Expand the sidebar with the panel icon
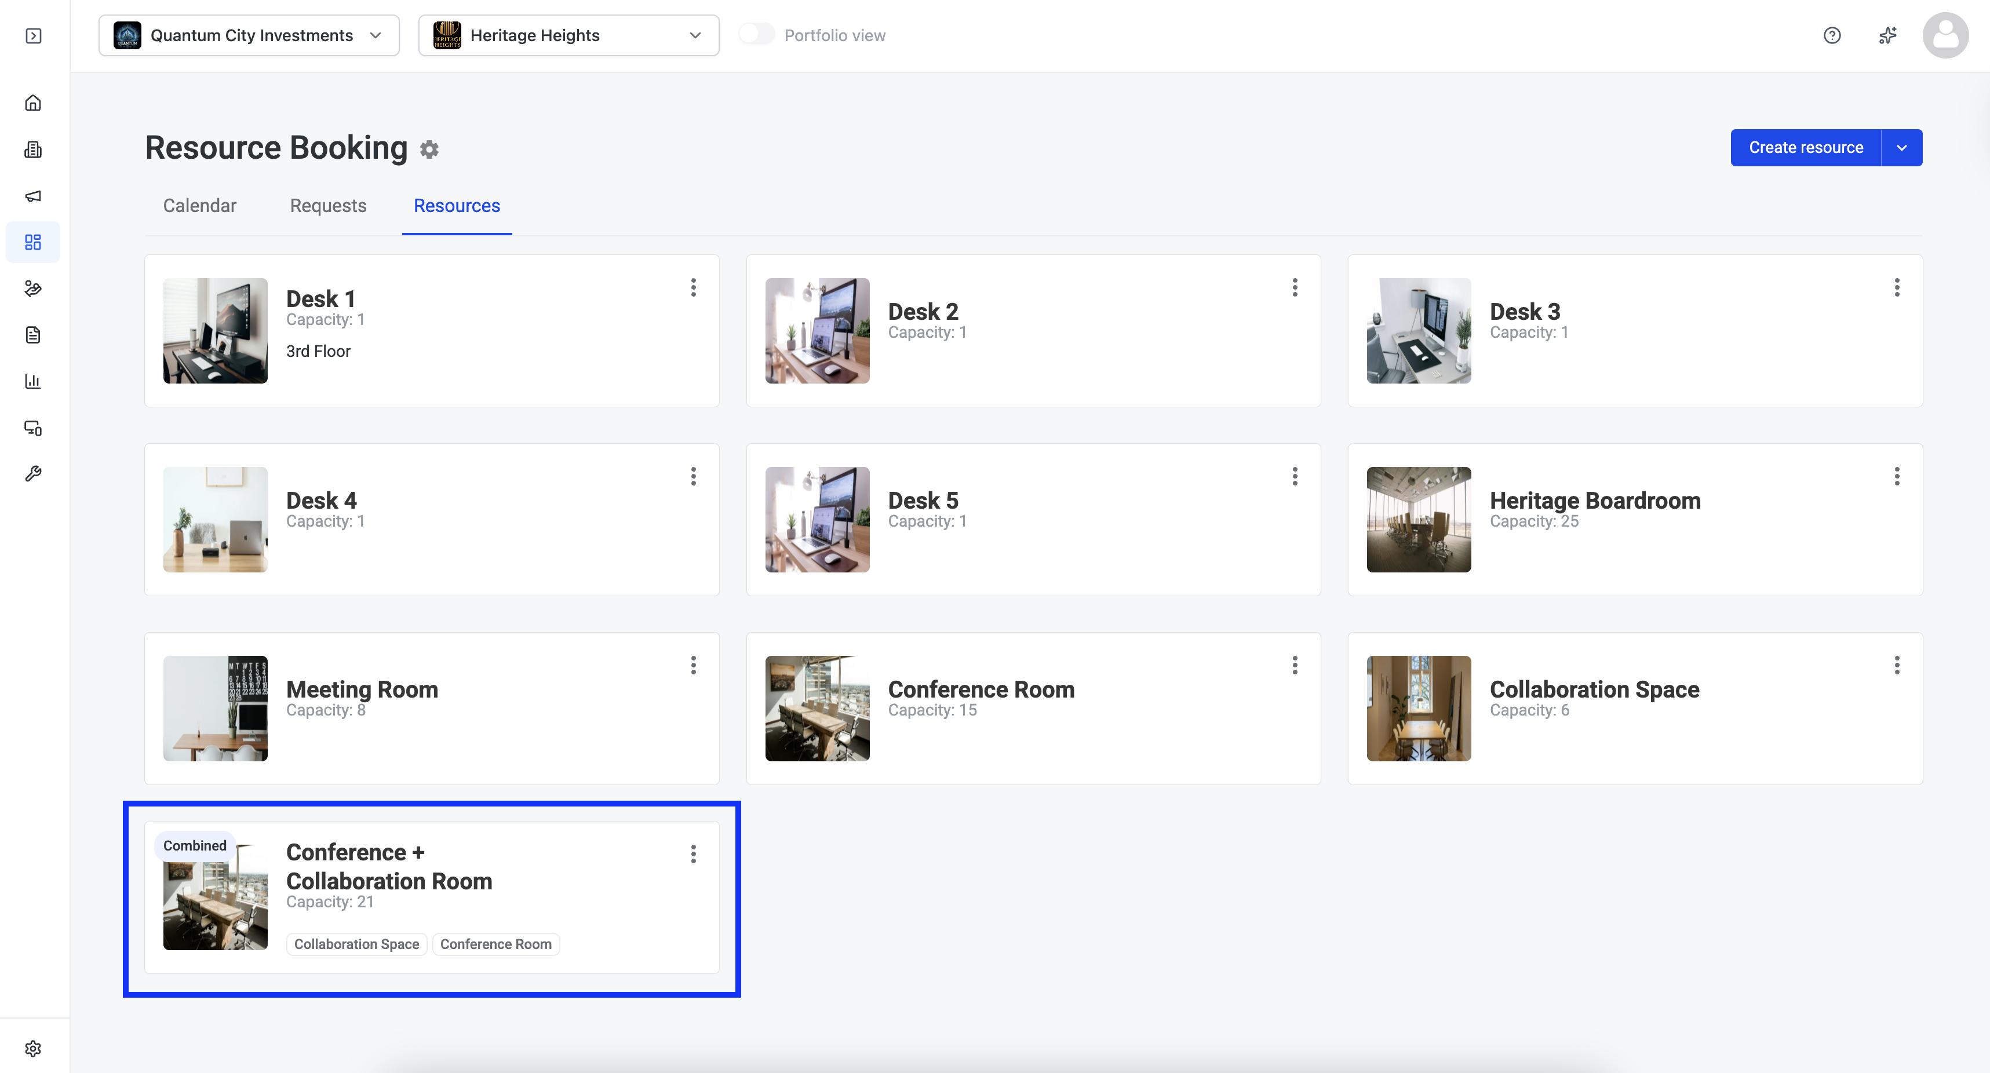Image resolution: width=1990 pixels, height=1073 pixels. [33, 35]
